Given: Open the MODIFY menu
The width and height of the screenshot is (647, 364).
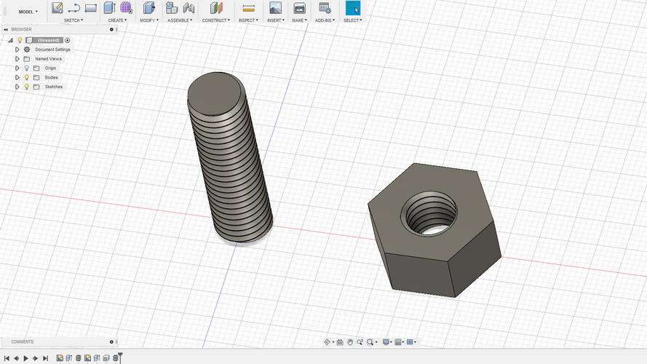Looking at the screenshot, I should pos(148,20).
